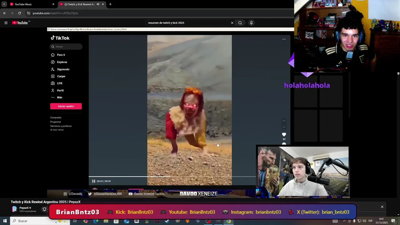
Task: Switch the ESP input language
Action: click(x=370, y=221)
